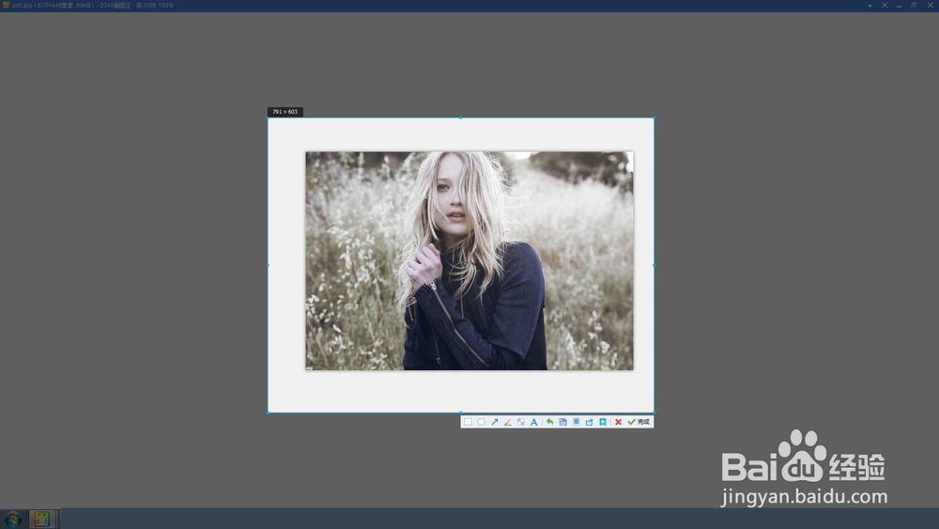Select the brush pen tool

[x=508, y=422]
